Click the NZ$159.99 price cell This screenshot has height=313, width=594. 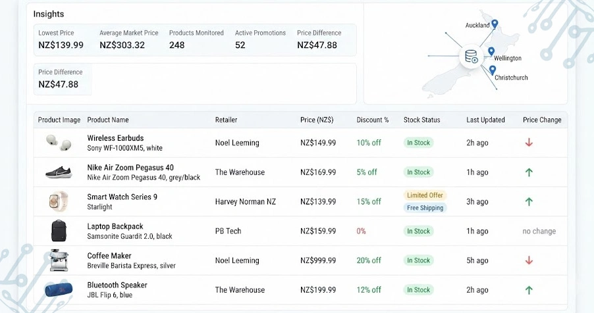pos(318,231)
